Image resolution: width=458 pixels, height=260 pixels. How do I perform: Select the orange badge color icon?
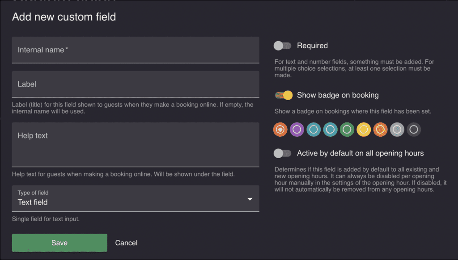tap(280, 129)
